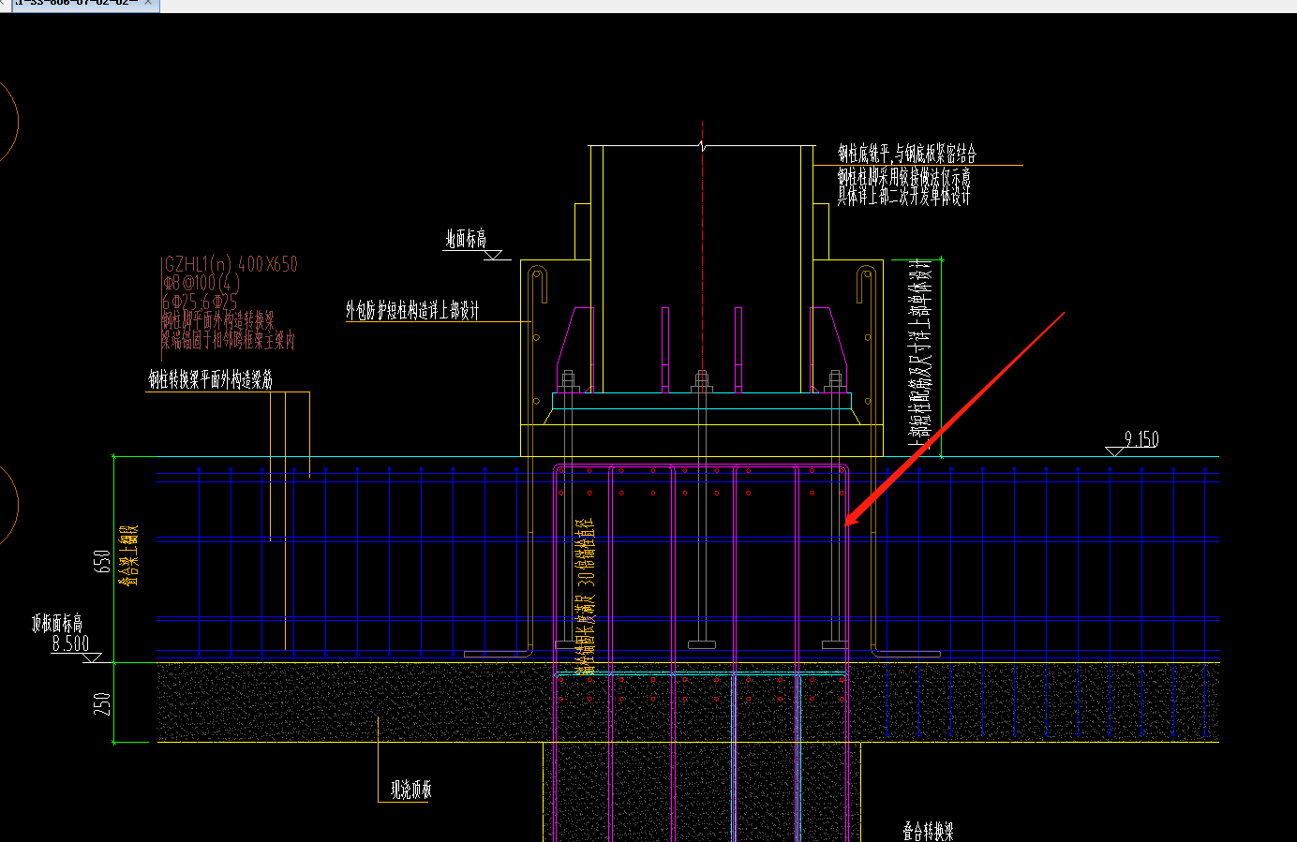The image size is (1297, 842).
Task: Select the elevation value '9.150'
Action: pos(1140,439)
